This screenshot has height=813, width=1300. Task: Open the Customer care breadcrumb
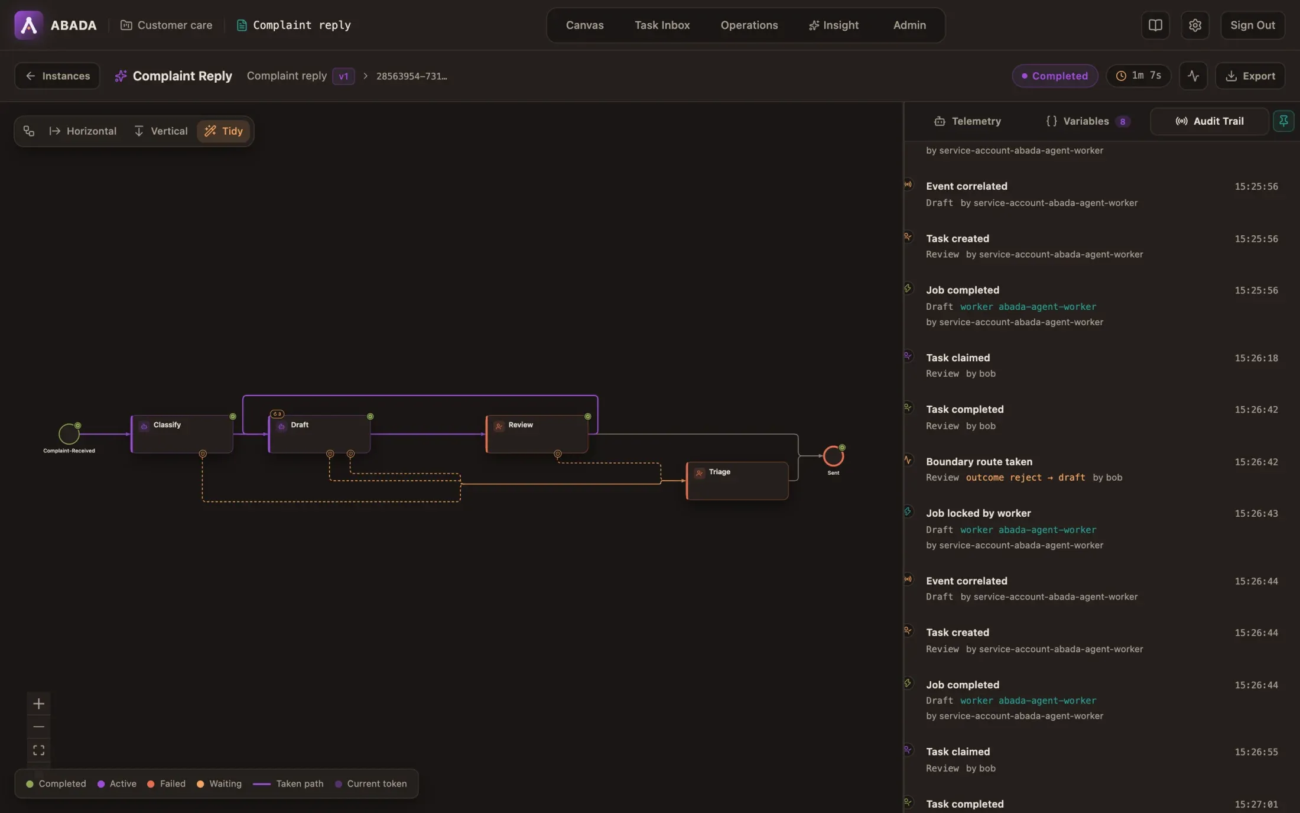(166, 25)
